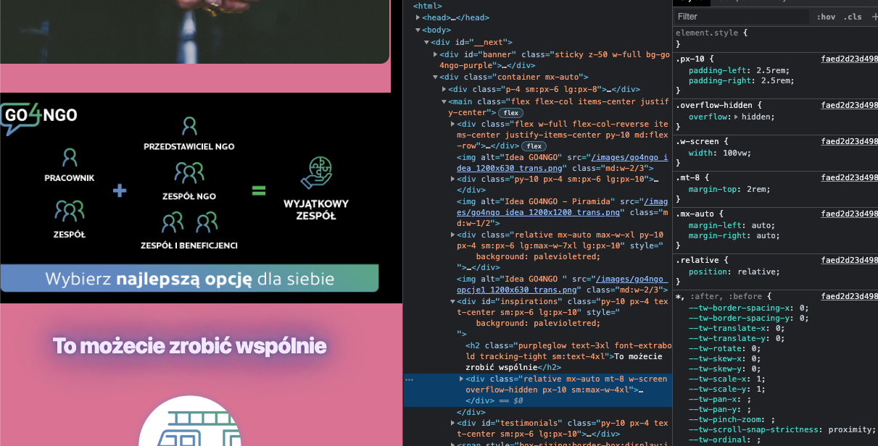Add new style rule with plus button
Screen dimensions: 878x446
point(874,17)
